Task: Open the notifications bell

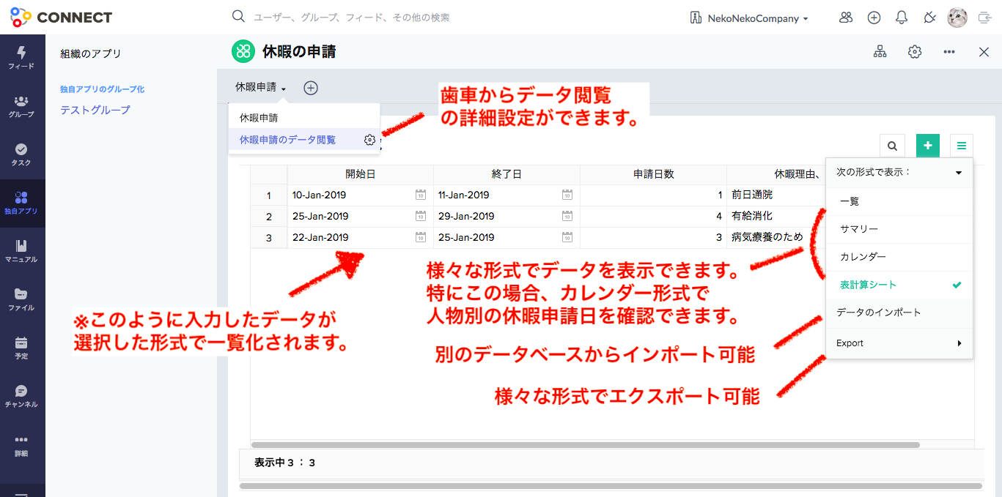Action: tap(902, 18)
